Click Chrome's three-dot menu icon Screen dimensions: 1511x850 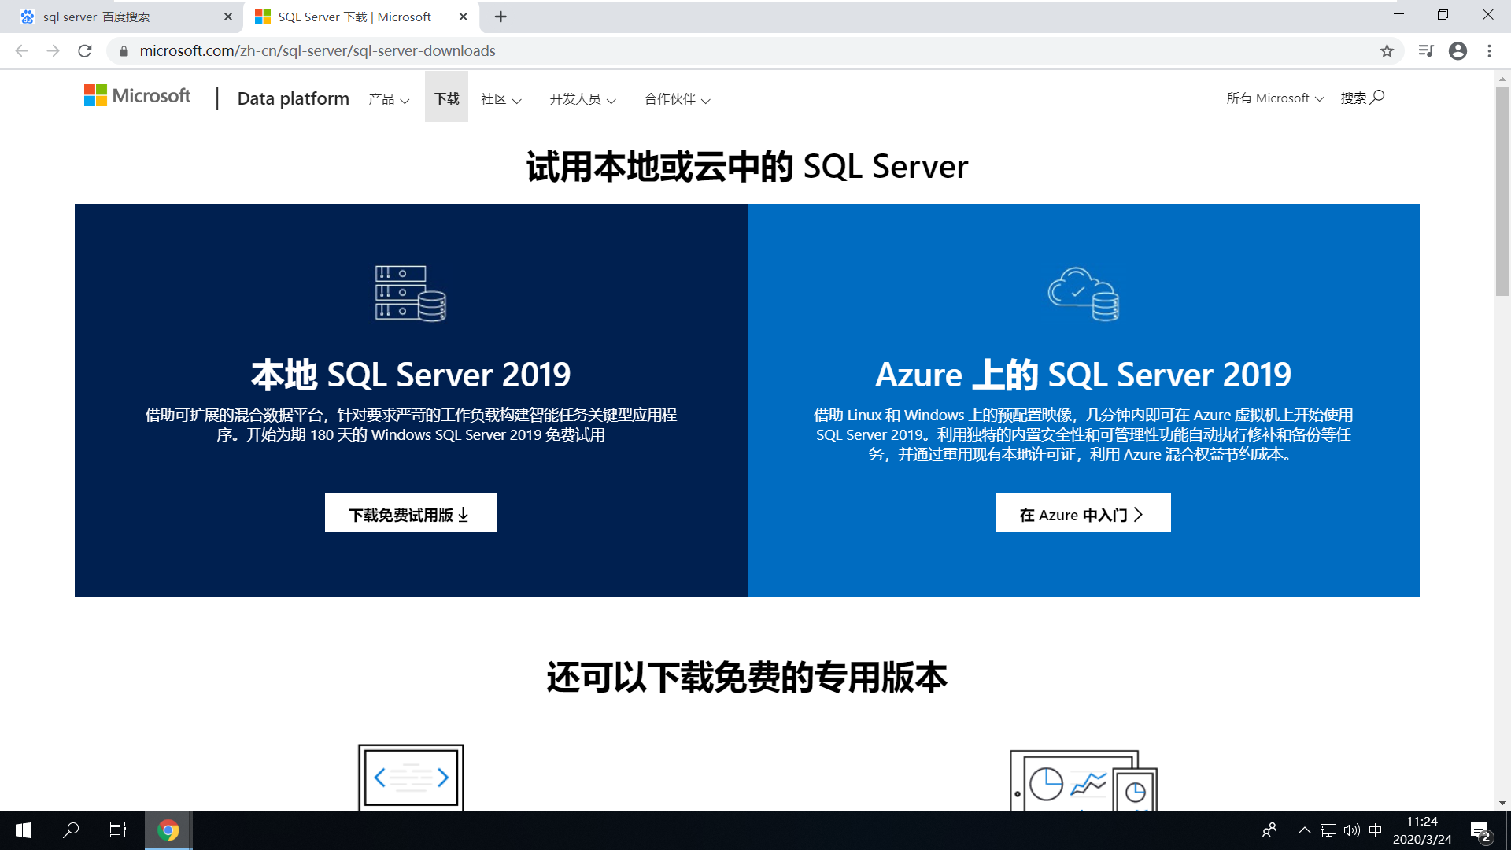(x=1489, y=50)
